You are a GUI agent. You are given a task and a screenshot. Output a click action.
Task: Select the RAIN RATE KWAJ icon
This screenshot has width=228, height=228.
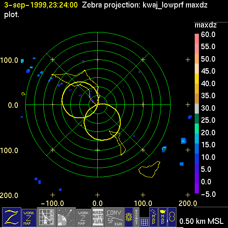[x=98, y=217]
